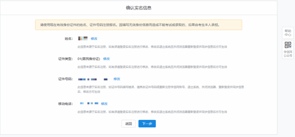Click the yellow ID warning notice banner
Screen dimensions: 295x137
pos(139,25)
